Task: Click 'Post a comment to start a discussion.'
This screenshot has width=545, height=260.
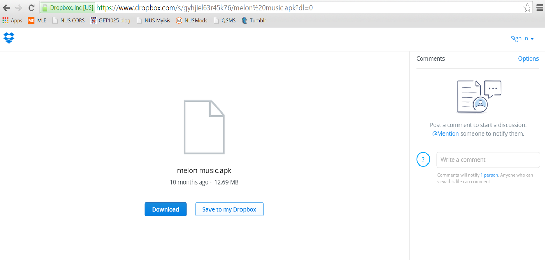Action: [478, 125]
